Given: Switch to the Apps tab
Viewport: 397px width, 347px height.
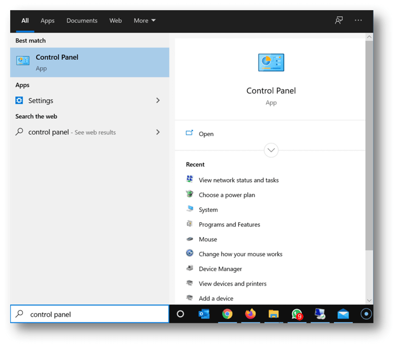Looking at the screenshot, I should 48,21.
